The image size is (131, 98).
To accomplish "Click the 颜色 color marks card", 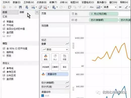I will [46, 57].
